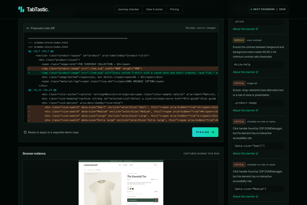This screenshot has width=307, height=205.
Task: Click the .product-image selector code chip
Action: tap(259, 103)
